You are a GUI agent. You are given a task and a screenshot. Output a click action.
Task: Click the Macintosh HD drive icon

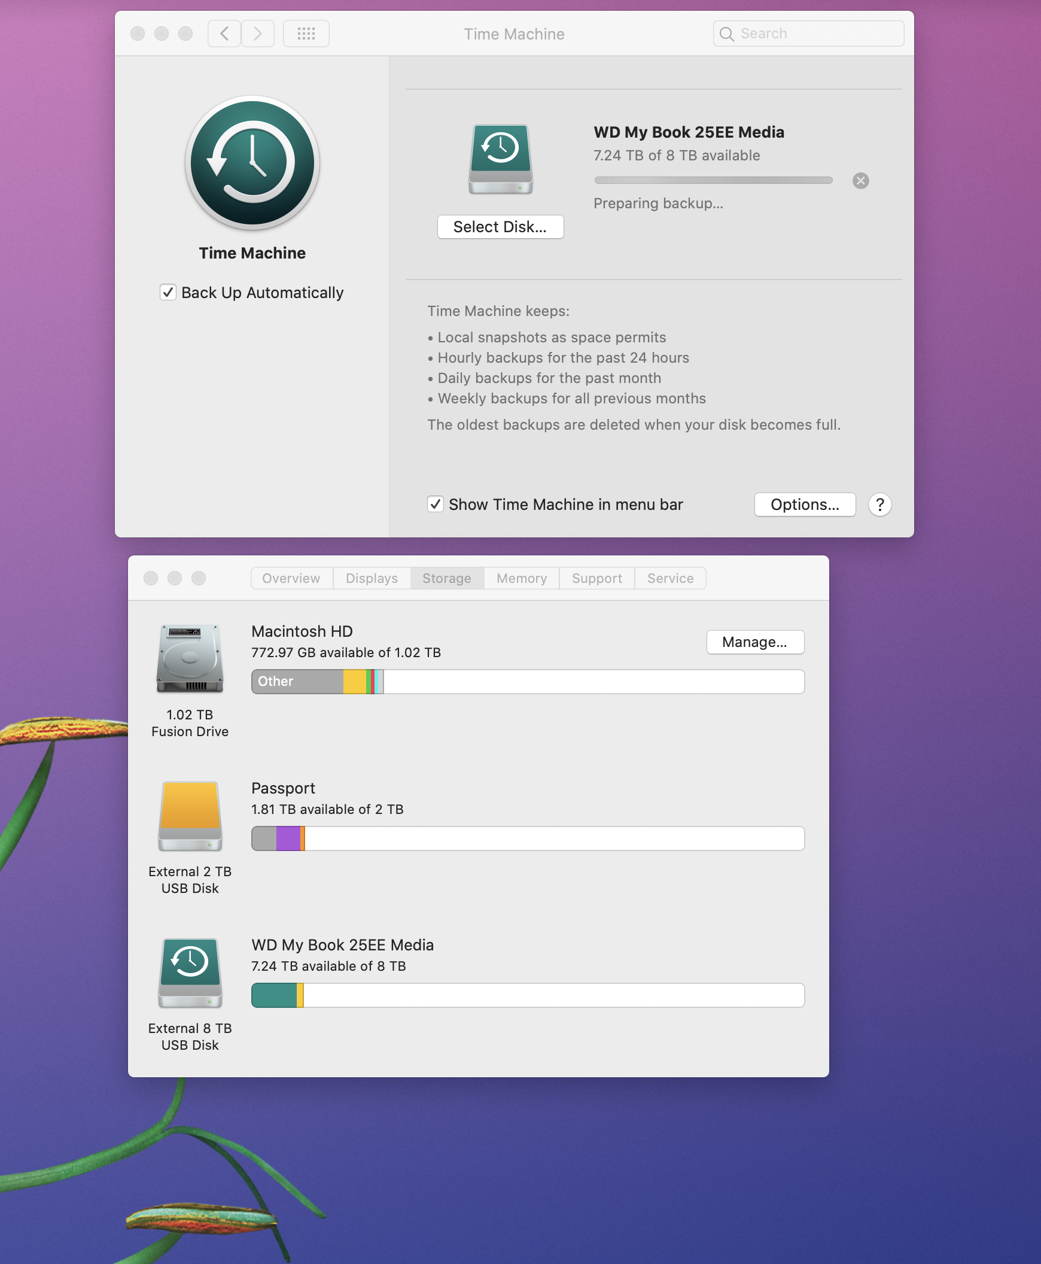(190, 658)
